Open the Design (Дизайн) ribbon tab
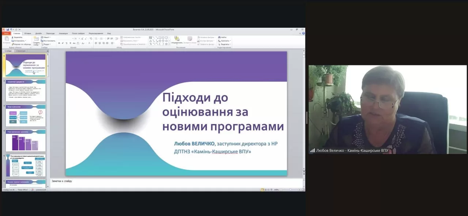 click(38, 33)
